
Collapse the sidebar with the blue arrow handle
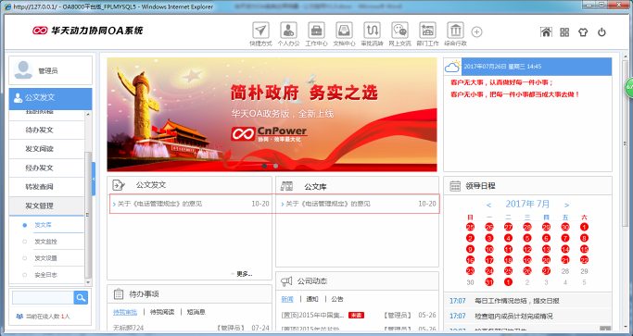tap(94, 179)
